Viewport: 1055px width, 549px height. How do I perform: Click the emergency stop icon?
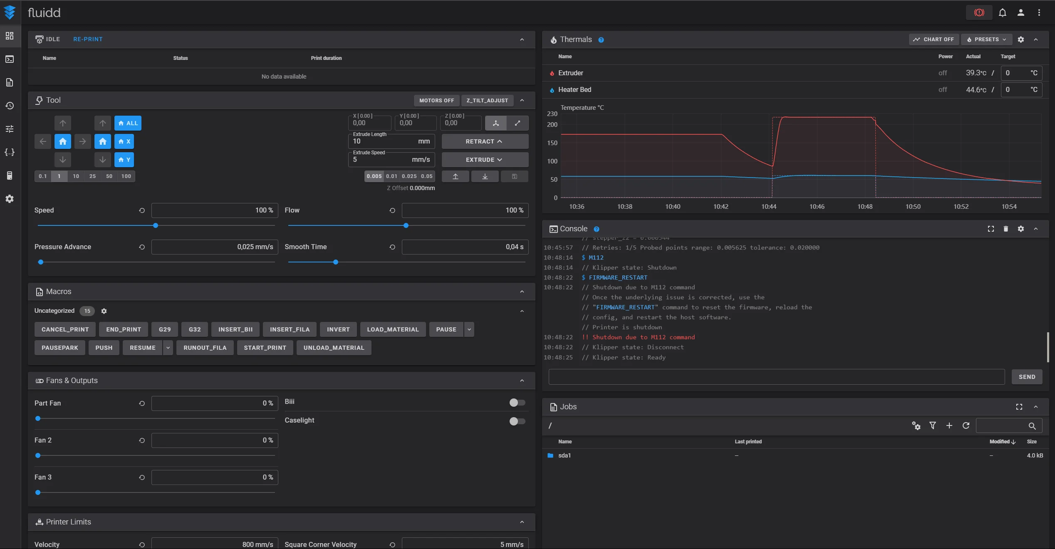coord(979,12)
